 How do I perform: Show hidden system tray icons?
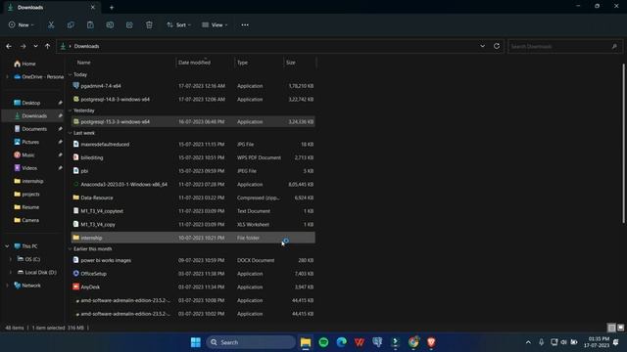[528, 342]
